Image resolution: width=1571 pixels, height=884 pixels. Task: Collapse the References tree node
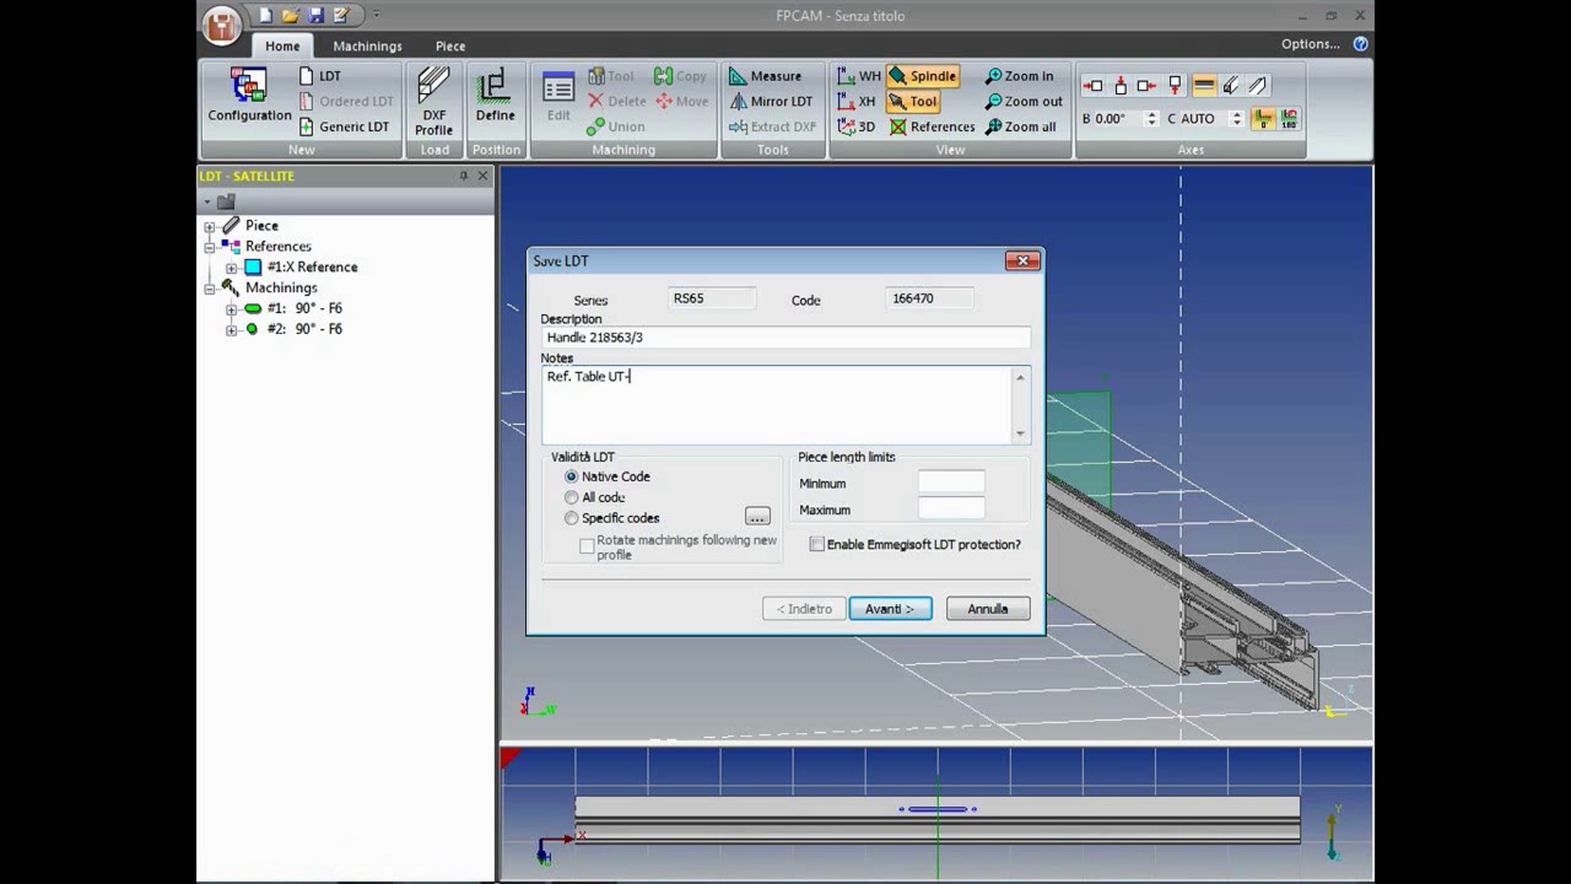tap(209, 248)
